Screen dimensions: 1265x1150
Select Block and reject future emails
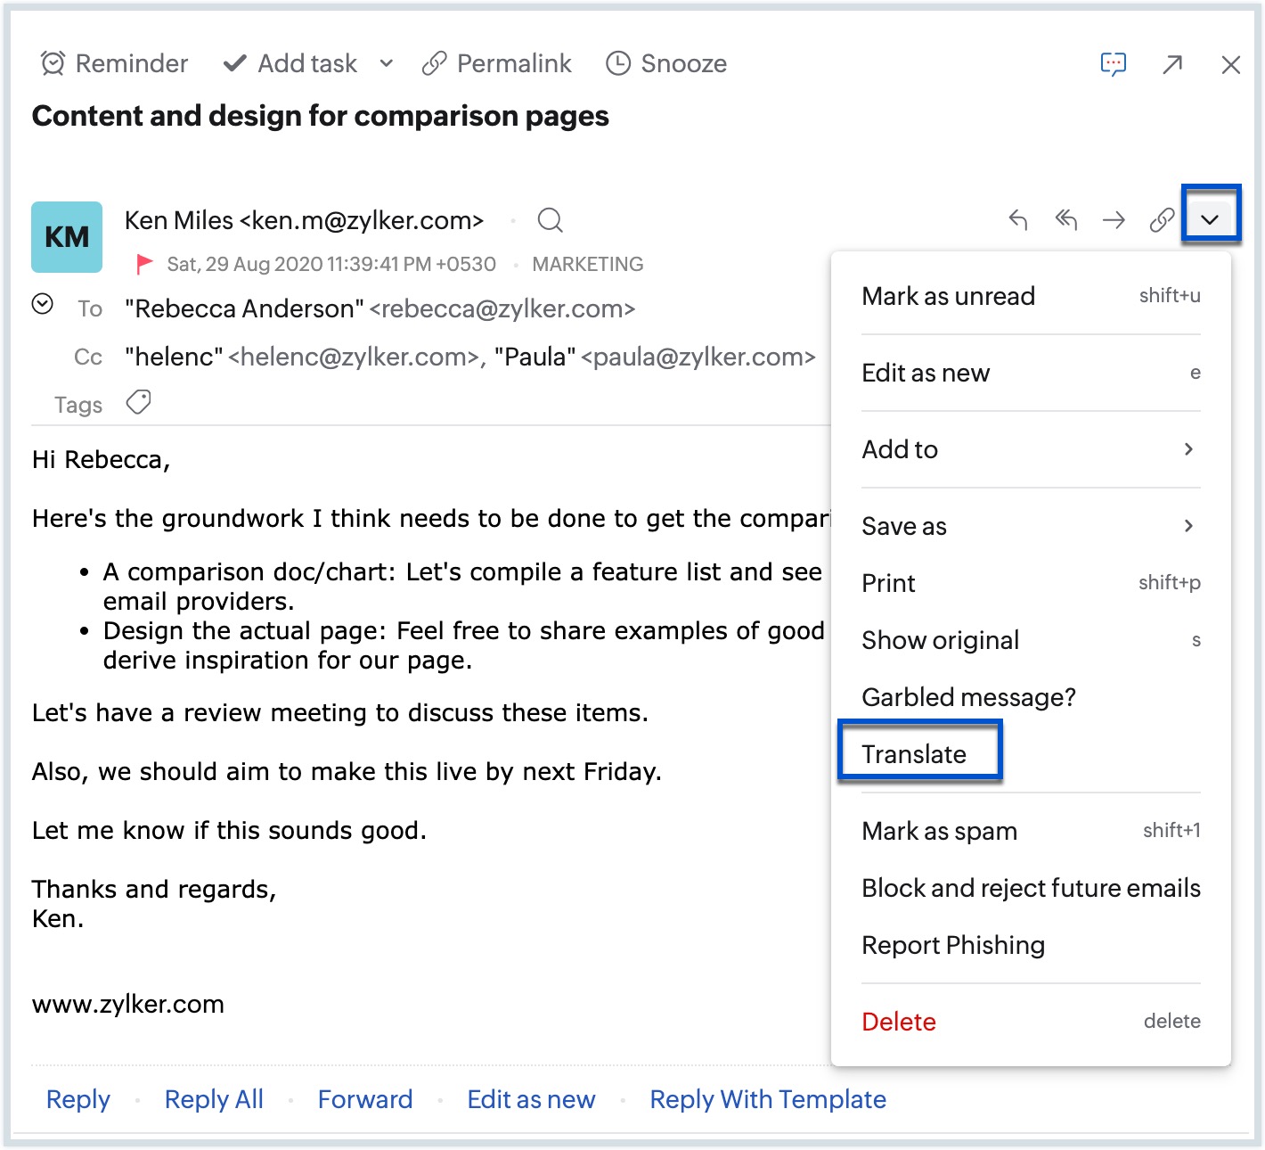(x=1032, y=888)
